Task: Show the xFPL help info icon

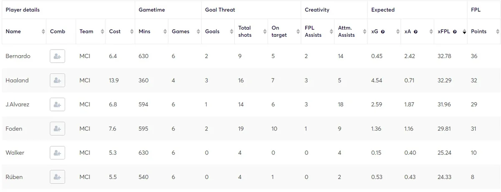Action: click(x=454, y=32)
